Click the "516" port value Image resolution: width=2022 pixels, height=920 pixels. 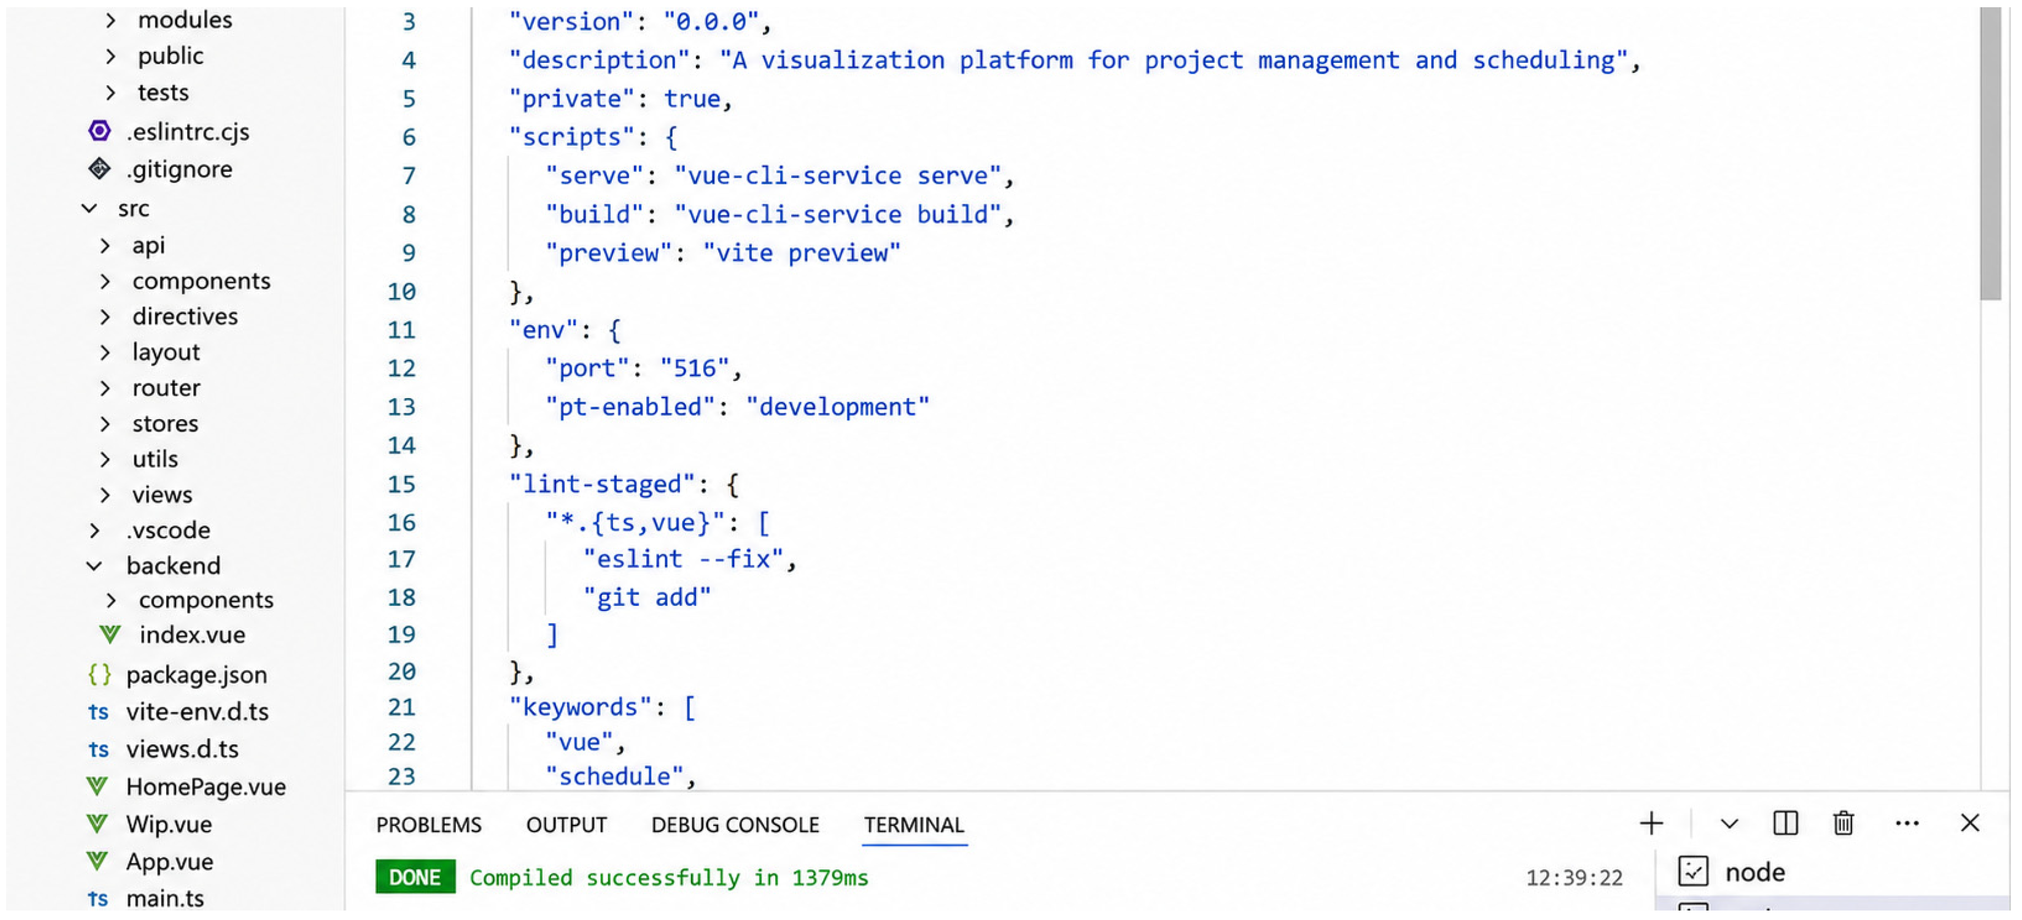pyautogui.click(x=695, y=369)
